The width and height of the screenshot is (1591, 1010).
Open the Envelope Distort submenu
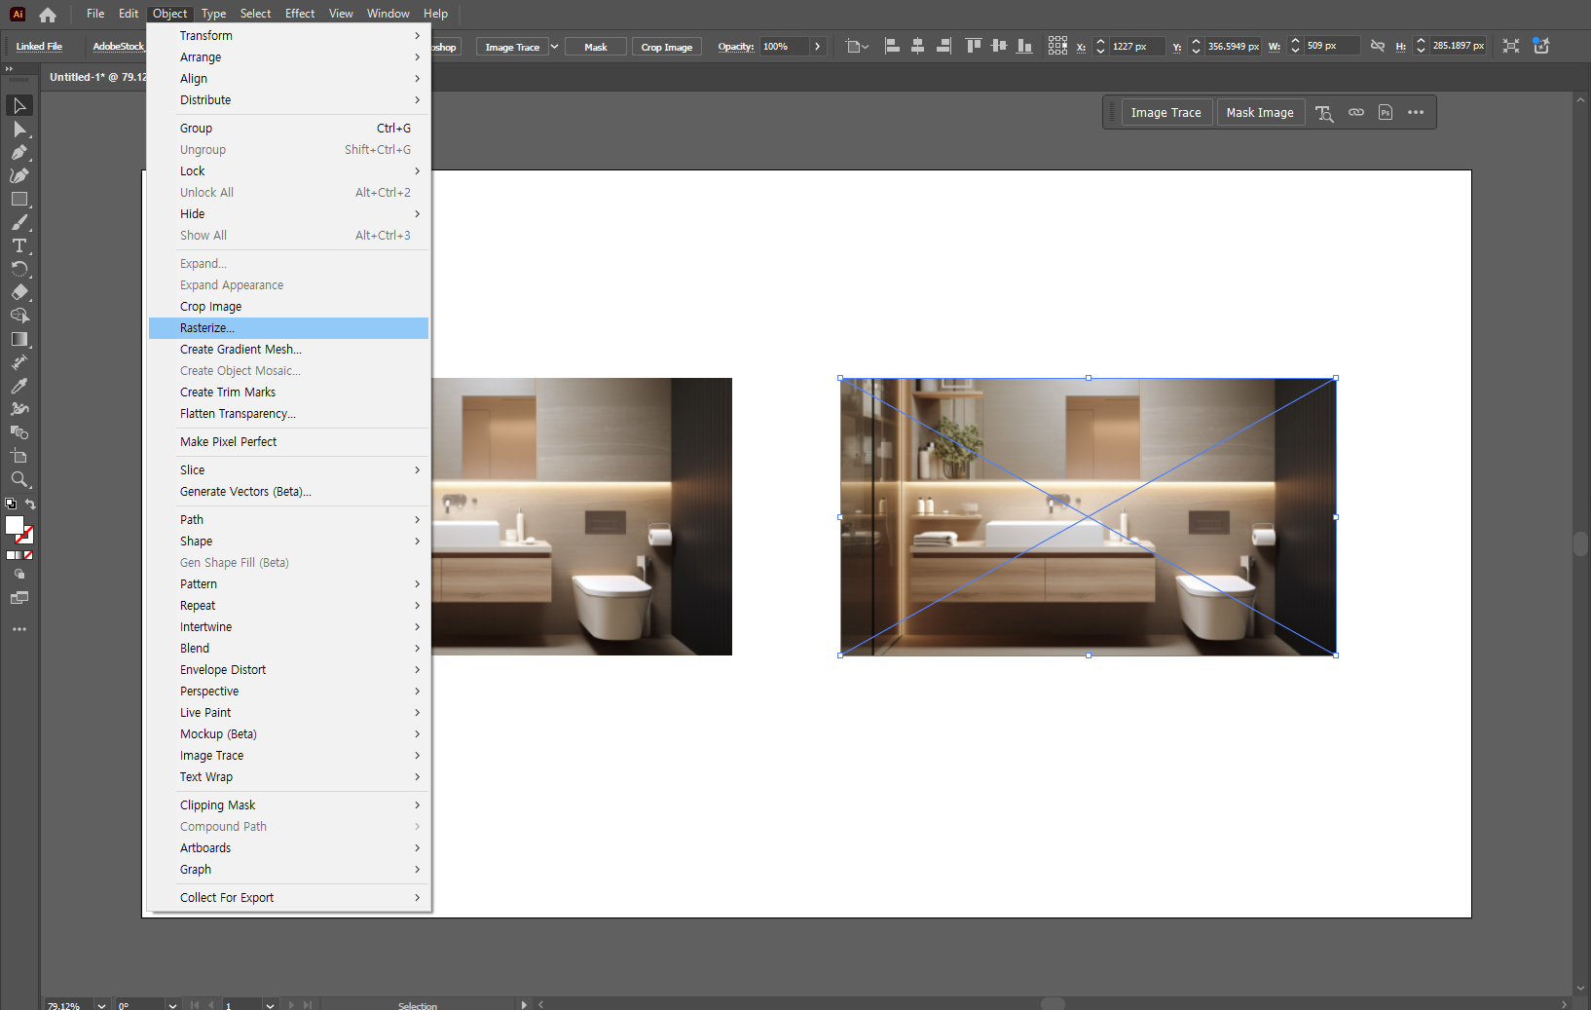pos(289,670)
